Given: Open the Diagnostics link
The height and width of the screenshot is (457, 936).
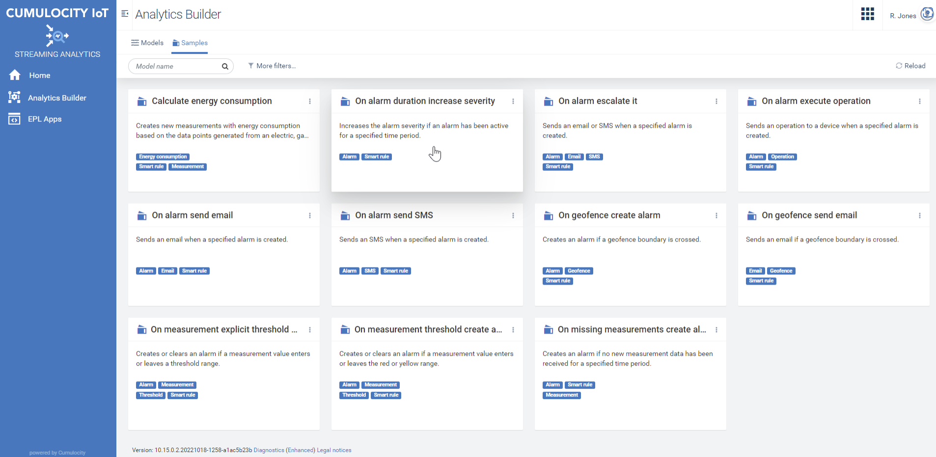Looking at the screenshot, I should pyautogui.click(x=269, y=450).
